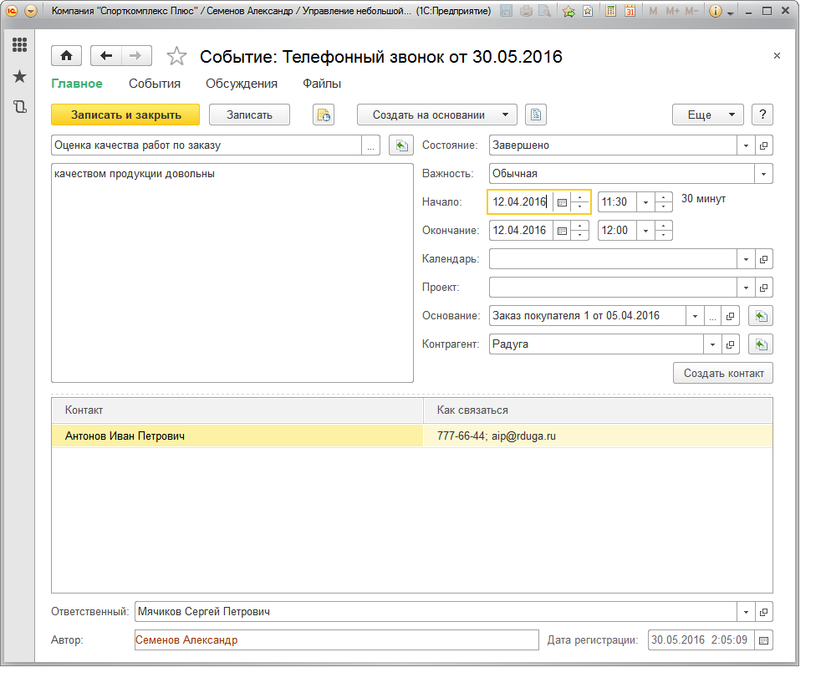The width and height of the screenshot is (826, 693).
Task: Open the sections grid menu icon
Action: 19,45
